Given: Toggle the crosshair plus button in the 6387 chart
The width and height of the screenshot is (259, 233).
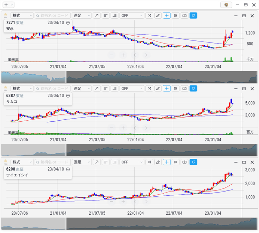Looking at the screenshot, I should pyautogui.click(x=167, y=88).
